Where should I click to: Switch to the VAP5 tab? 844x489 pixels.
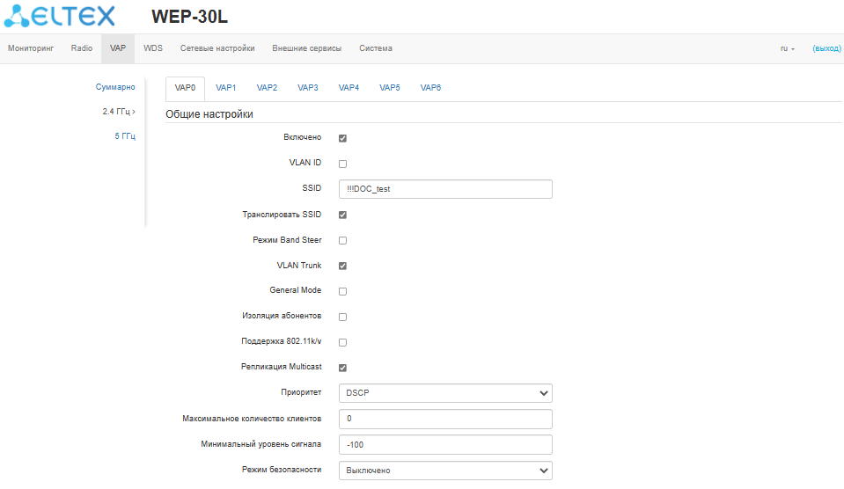tap(390, 88)
